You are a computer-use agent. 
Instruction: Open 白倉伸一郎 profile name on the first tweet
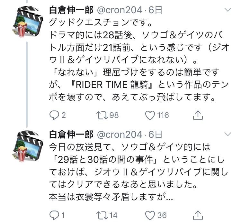pyautogui.click(x=71, y=10)
